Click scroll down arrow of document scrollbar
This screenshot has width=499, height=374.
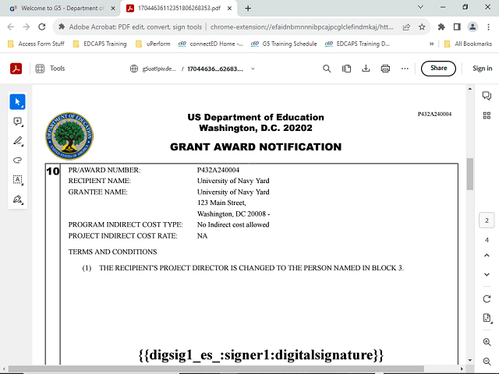tap(470, 360)
